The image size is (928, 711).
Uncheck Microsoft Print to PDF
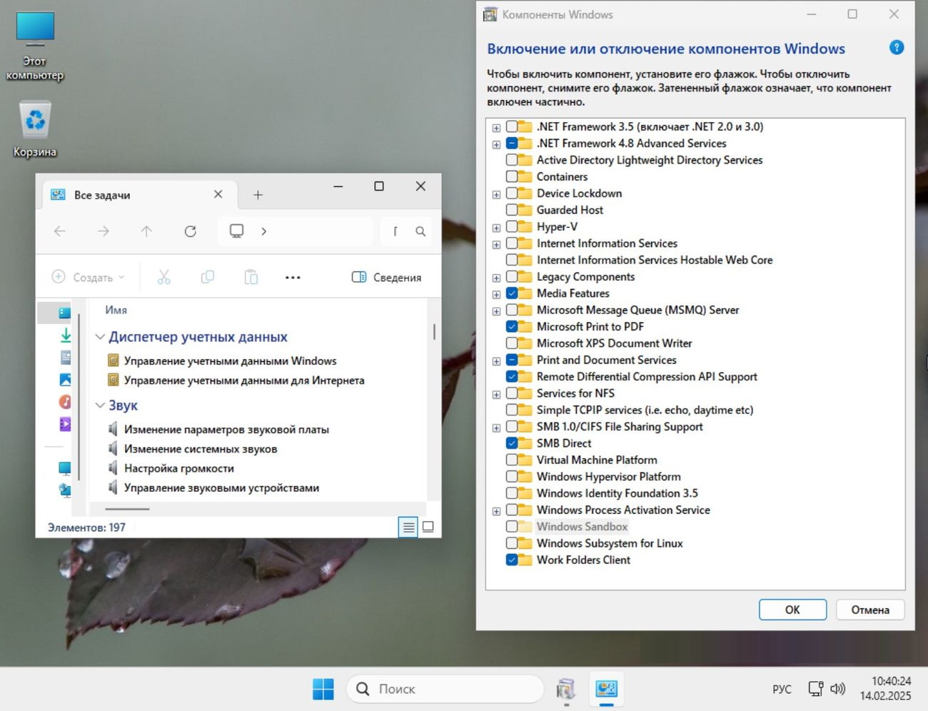512,326
